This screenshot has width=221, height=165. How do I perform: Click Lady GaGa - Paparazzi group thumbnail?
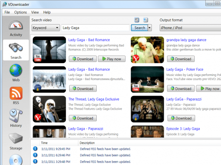(147, 109)
